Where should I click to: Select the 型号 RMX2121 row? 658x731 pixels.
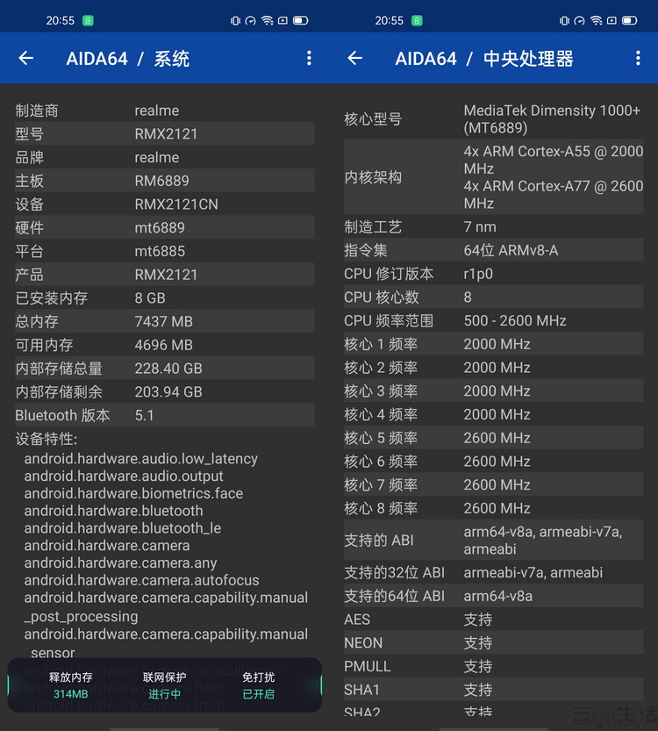point(165,133)
